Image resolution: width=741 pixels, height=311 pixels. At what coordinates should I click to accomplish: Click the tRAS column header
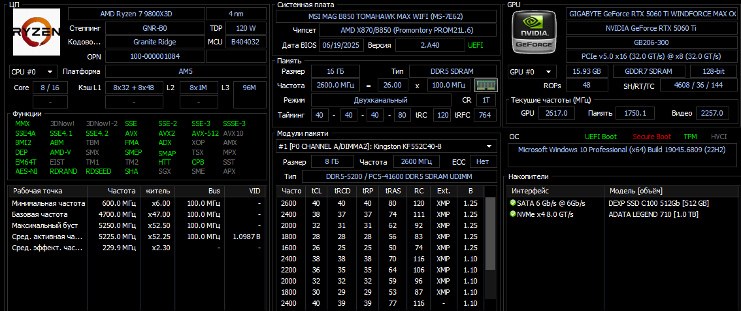[x=393, y=191]
